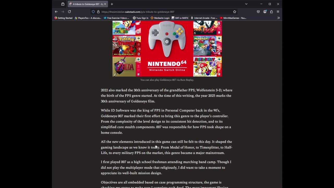Select the A tribute to Goldeneye 007 tab
The width and height of the screenshot is (334, 188).
87,4
